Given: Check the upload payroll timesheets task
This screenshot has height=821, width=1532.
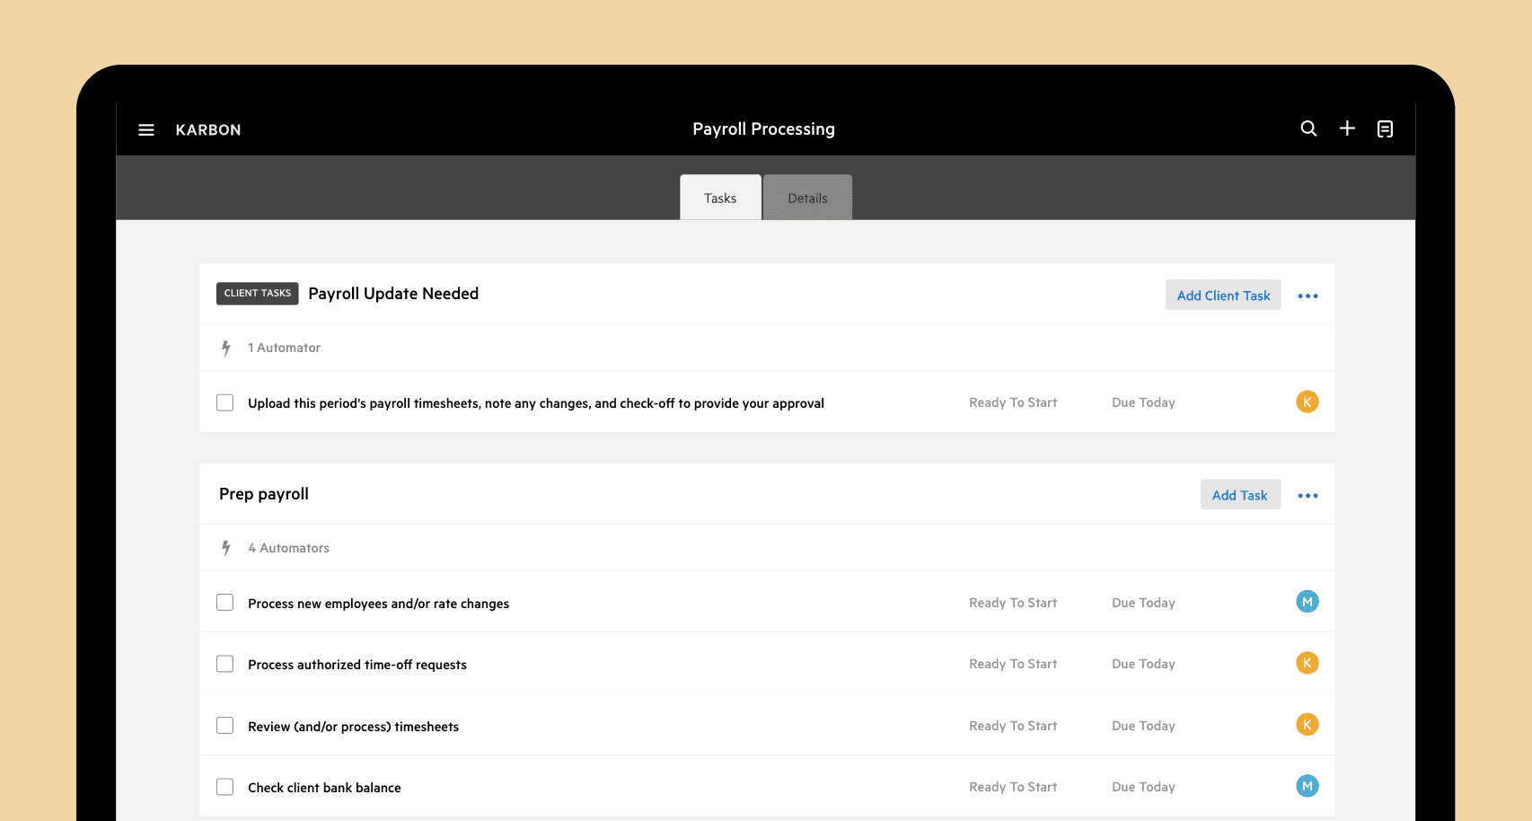Looking at the screenshot, I should pyautogui.click(x=225, y=402).
